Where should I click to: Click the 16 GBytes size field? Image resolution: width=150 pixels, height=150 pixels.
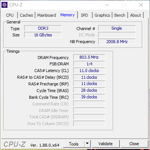pos(43,35)
